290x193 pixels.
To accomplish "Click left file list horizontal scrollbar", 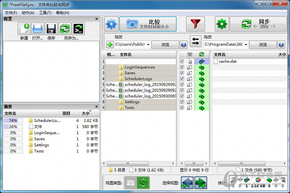I will tap(128, 164).
